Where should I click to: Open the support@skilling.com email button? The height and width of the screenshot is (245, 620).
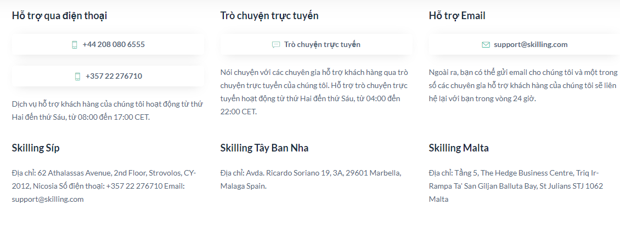[x=525, y=44]
